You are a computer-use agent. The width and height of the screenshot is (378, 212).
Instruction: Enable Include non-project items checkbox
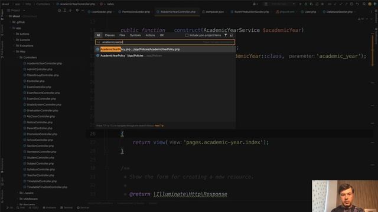tap(187, 35)
